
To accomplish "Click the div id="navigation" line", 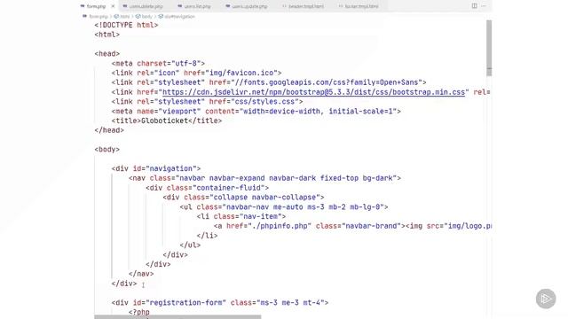I will pos(156,168).
